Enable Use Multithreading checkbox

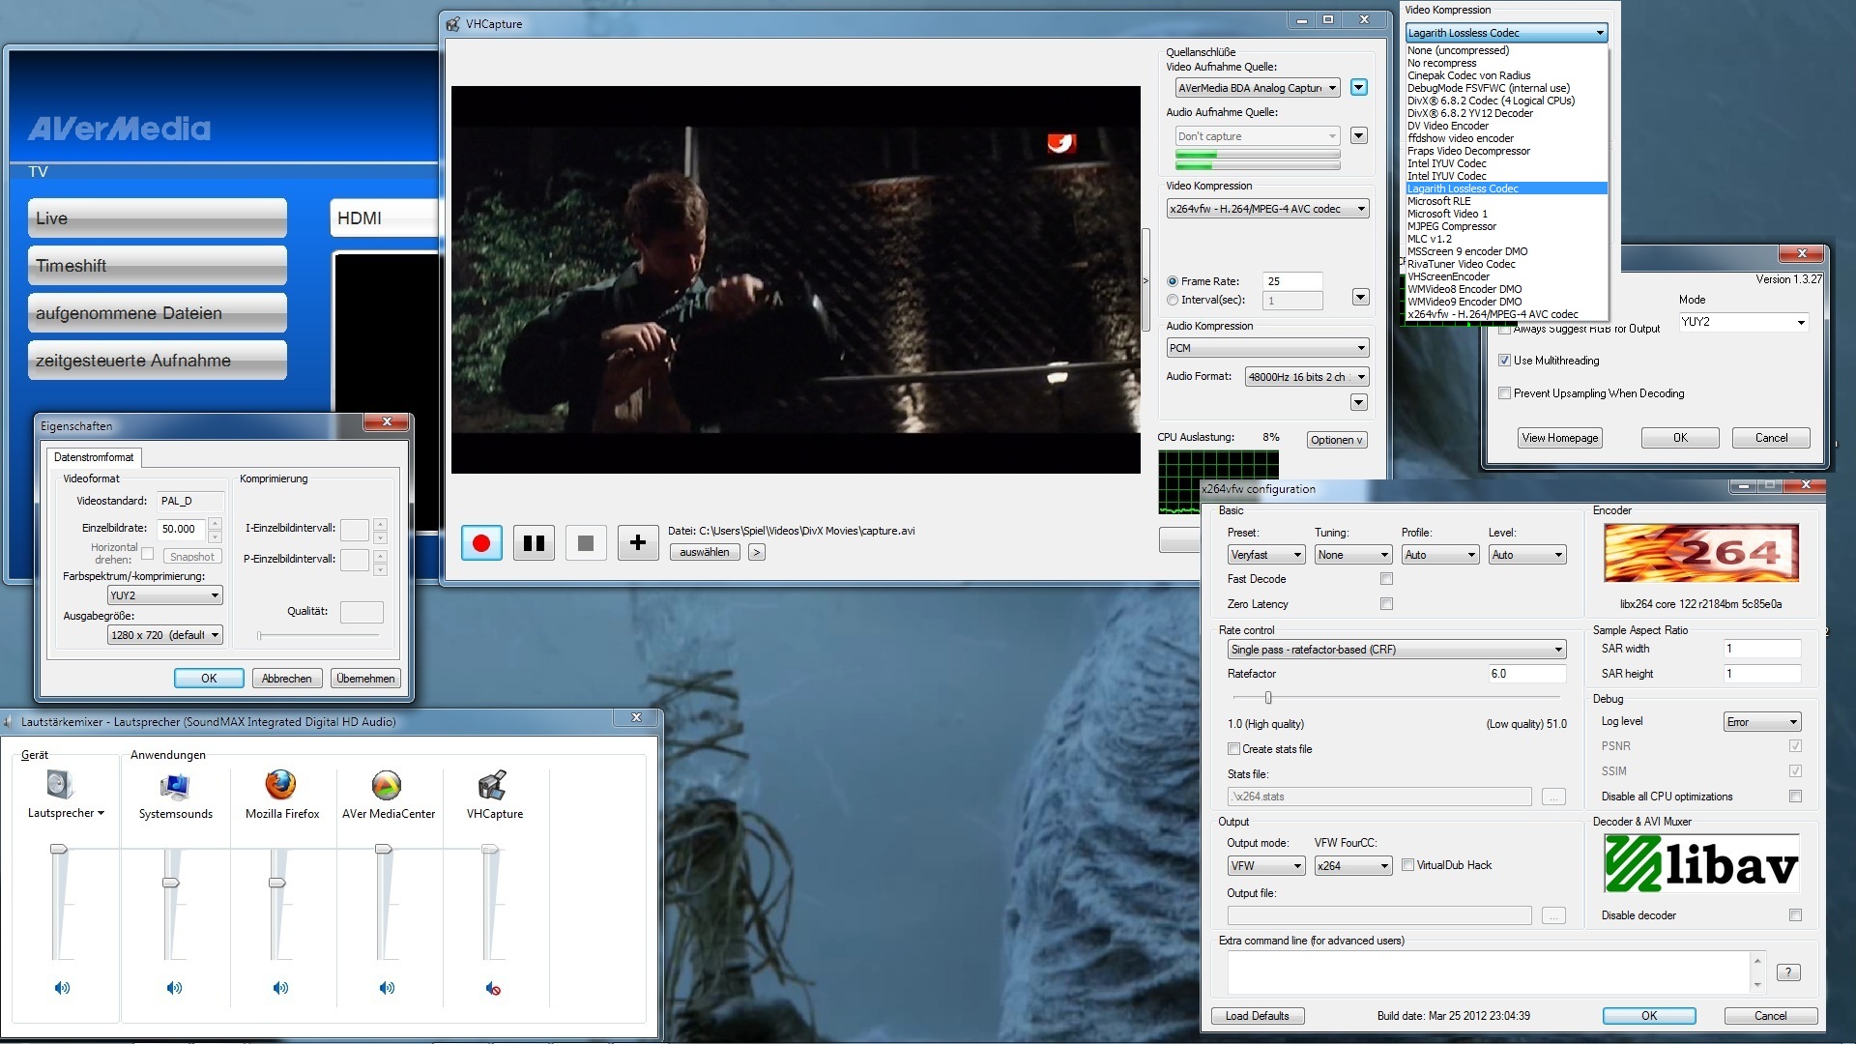click(x=1504, y=361)
